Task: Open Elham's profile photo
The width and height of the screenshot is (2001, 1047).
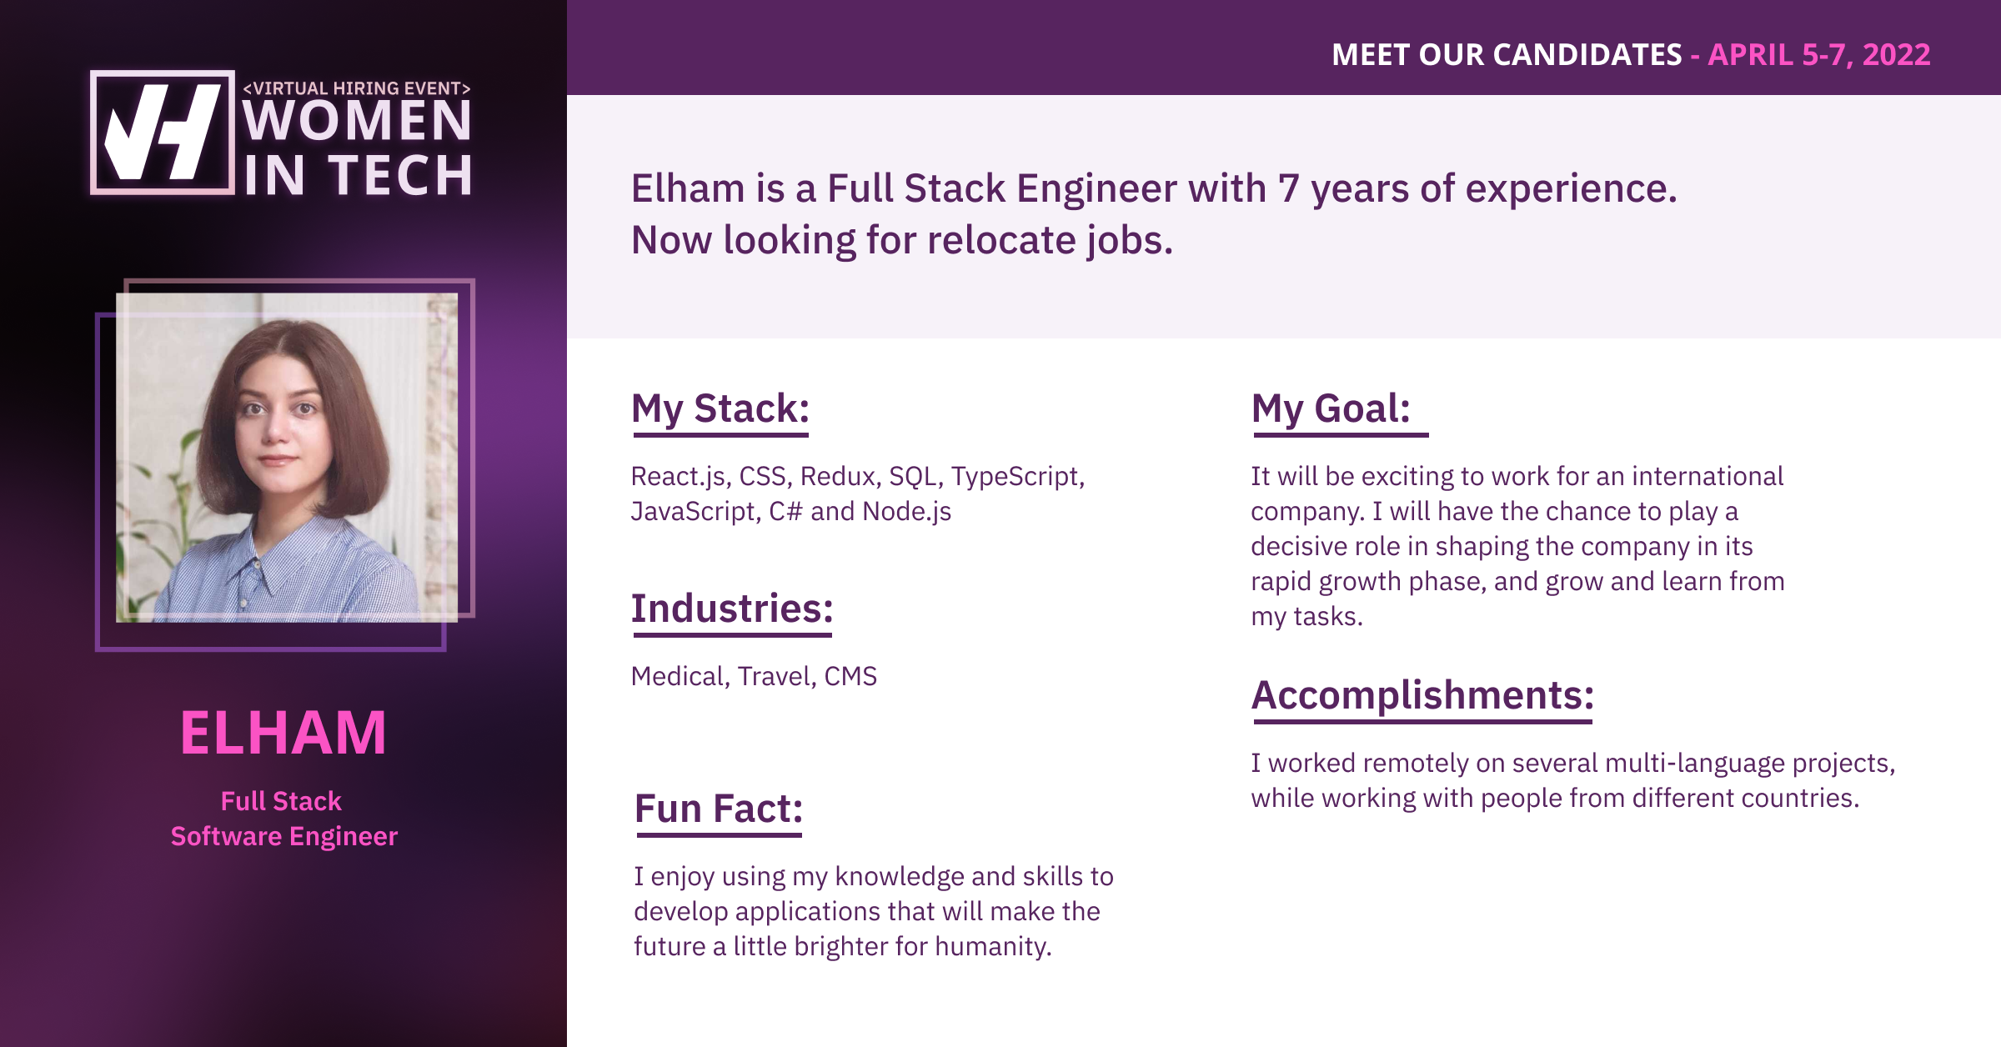Action: coord(287,457)
